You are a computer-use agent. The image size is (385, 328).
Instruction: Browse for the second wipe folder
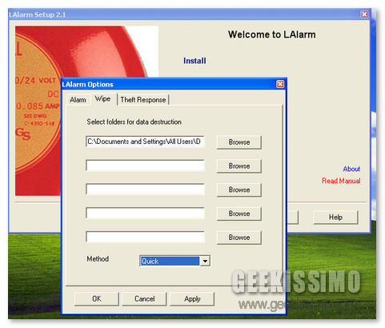coord(239,166)
